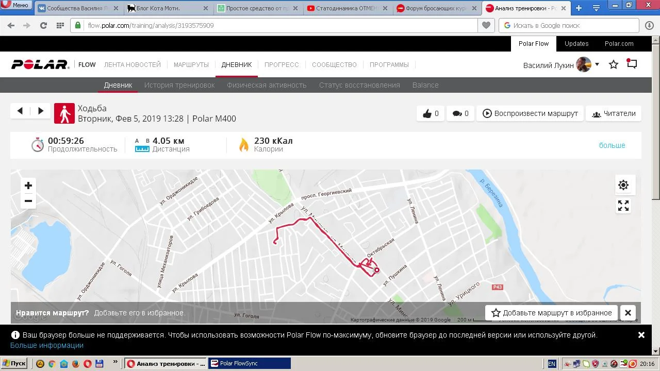Open the Speed Dial grid
Viewport: 660px width, 371px height.
click(x=60, y=25)
